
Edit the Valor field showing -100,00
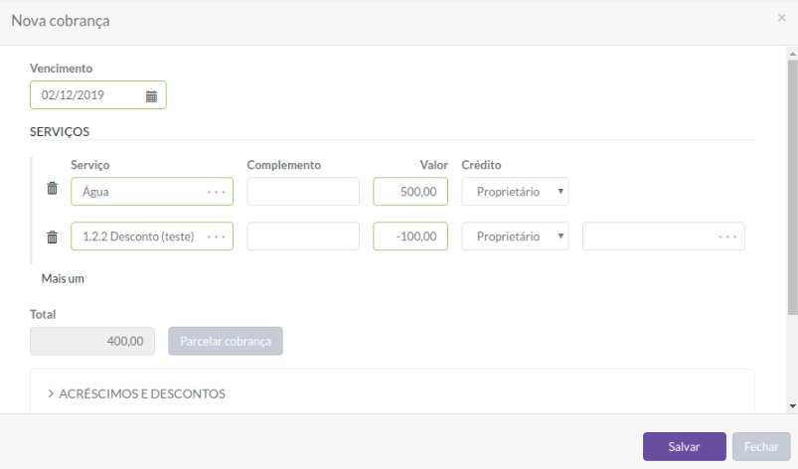410,236
